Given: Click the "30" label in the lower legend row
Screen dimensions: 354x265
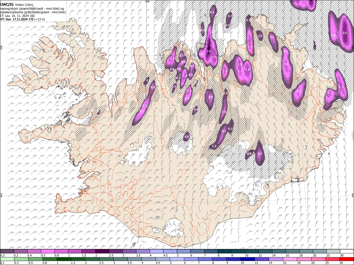Looking at the screenshot, I should coord(341,263).
